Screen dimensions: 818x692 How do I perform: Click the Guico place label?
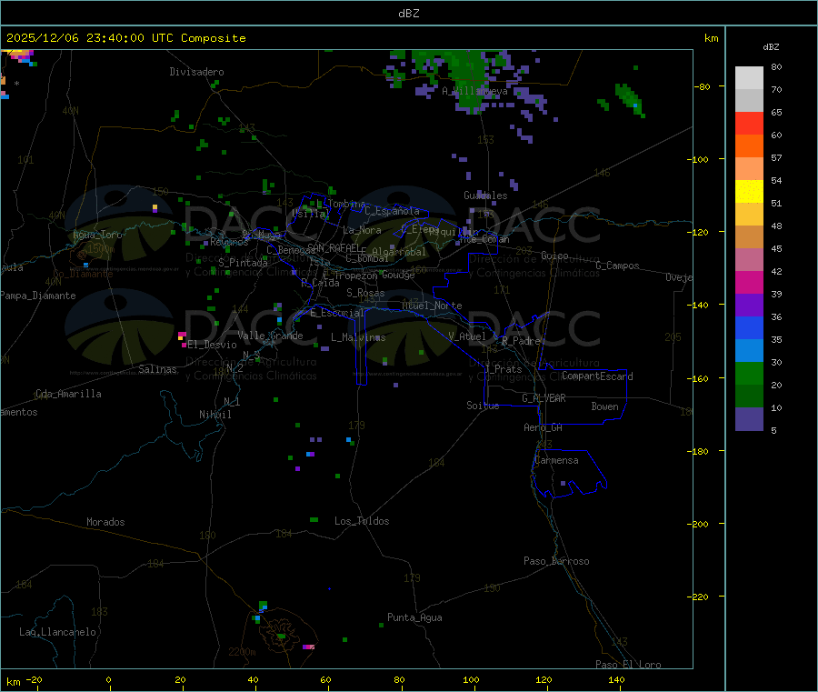coord(554,256)
